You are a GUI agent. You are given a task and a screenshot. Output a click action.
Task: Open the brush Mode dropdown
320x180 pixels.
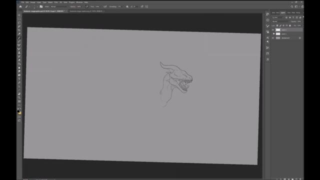(58, 6)
